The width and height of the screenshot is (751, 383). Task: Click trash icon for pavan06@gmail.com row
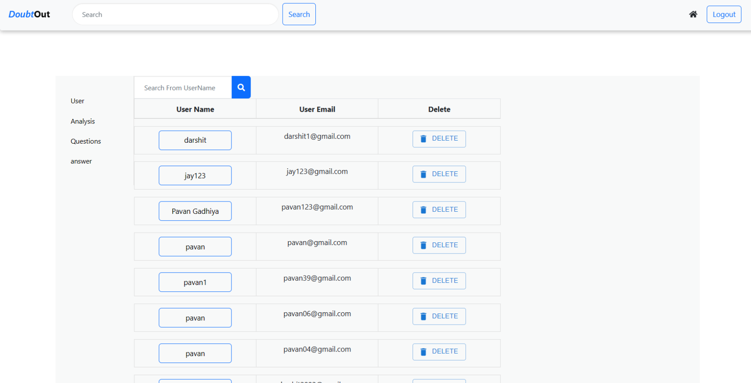pyautogui.click(x=423, y=317)
